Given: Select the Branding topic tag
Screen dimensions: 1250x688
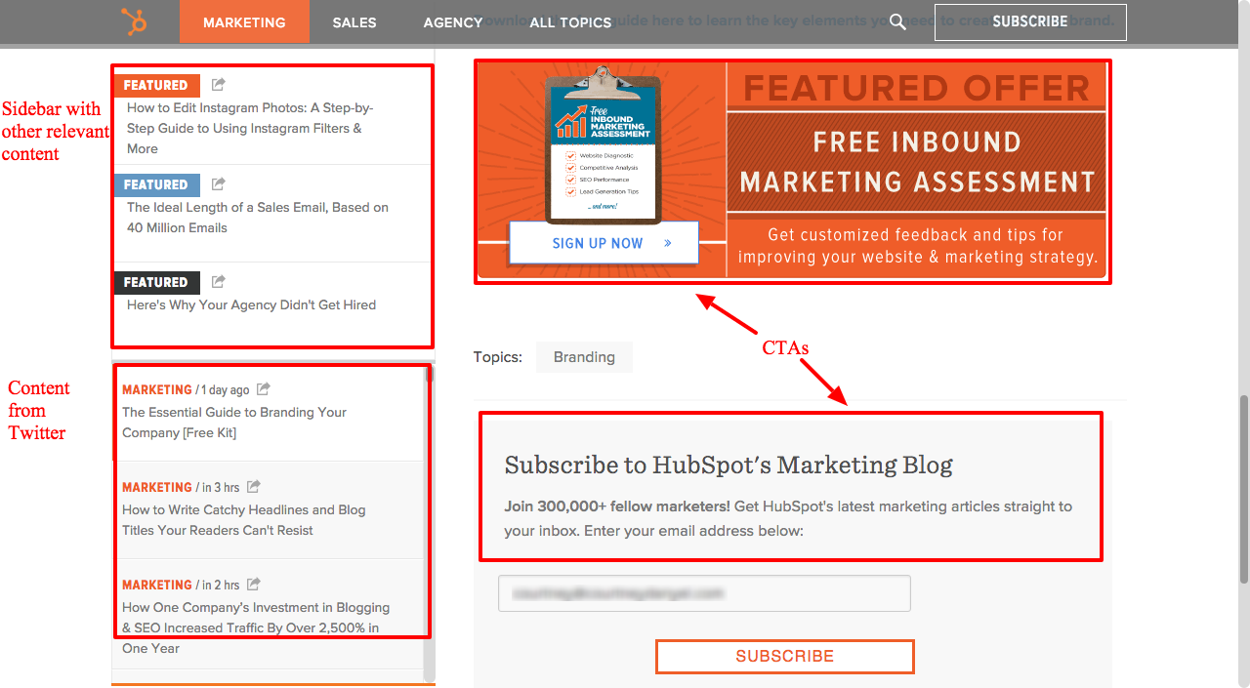Looking at the screenshot, I should click(584, 357).
